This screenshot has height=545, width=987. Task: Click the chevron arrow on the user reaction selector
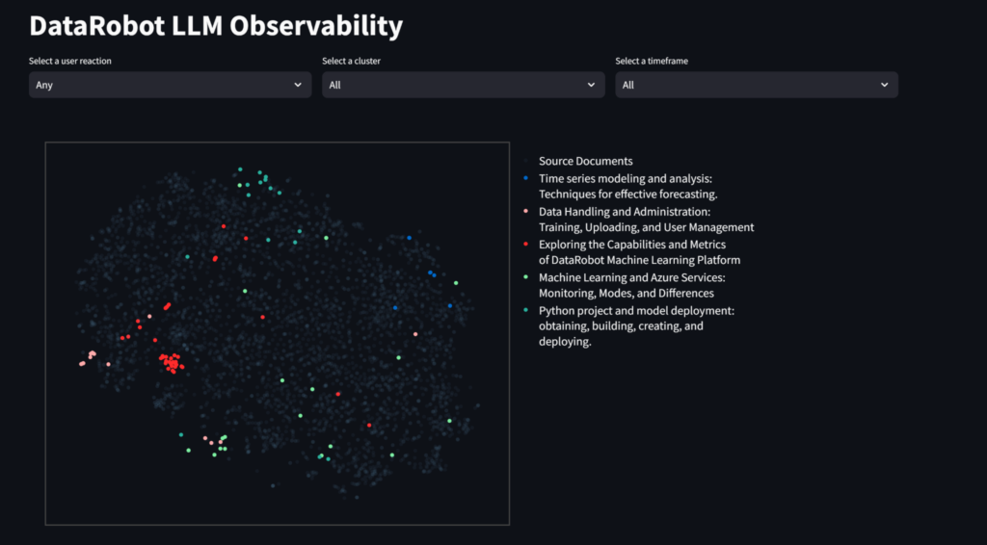(x=298, y=85)
